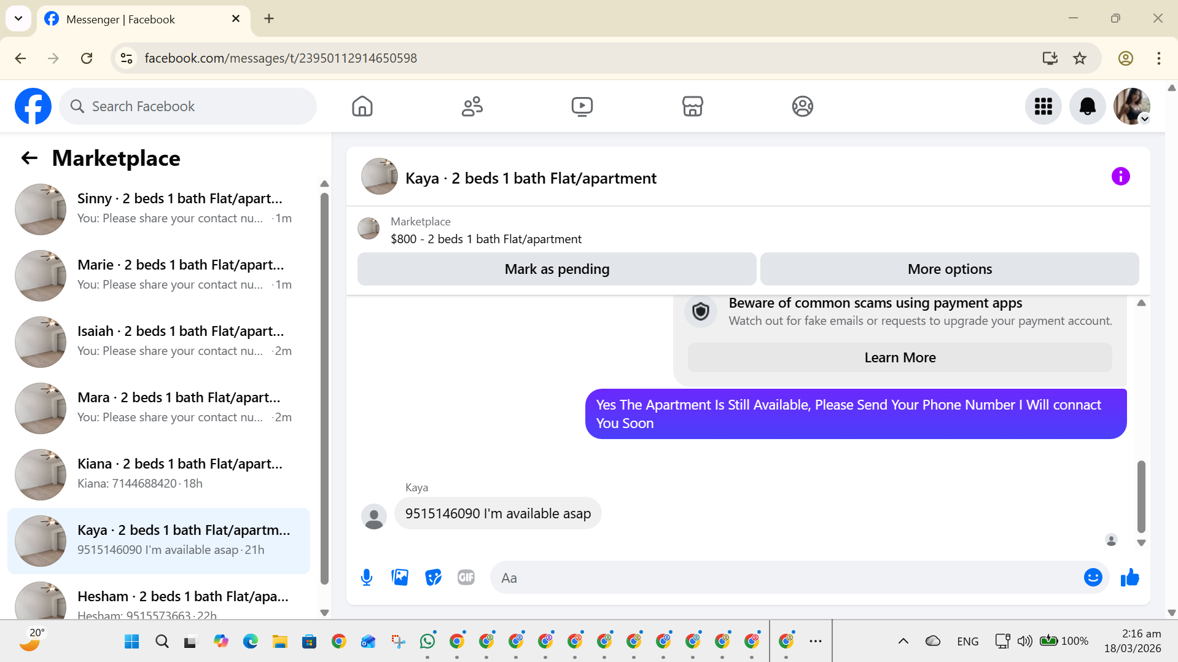Click conversation list scrollbar down arrow
The image size is (1178, 662).
[x=324, y=612]
